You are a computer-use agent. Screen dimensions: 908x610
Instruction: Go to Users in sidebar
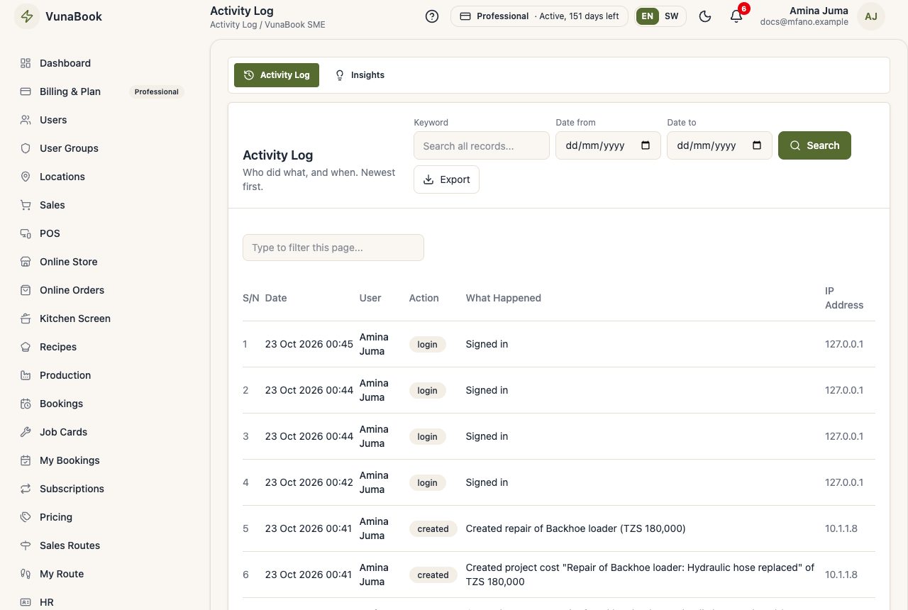coord(105,120)
